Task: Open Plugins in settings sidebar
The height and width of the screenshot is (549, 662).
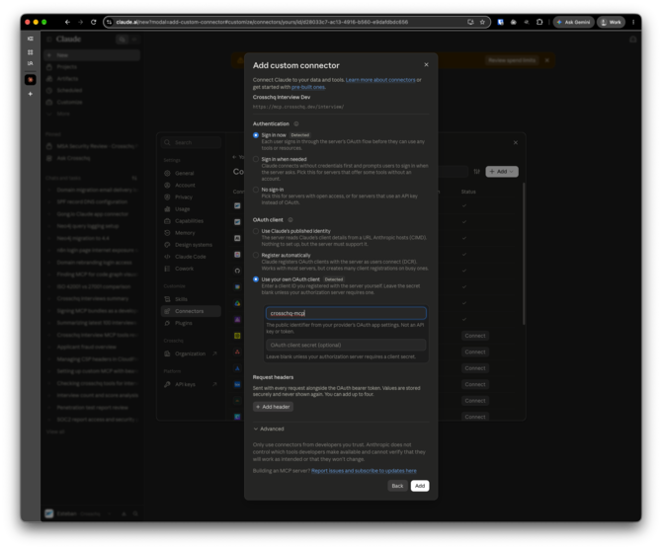Action: 183,323
